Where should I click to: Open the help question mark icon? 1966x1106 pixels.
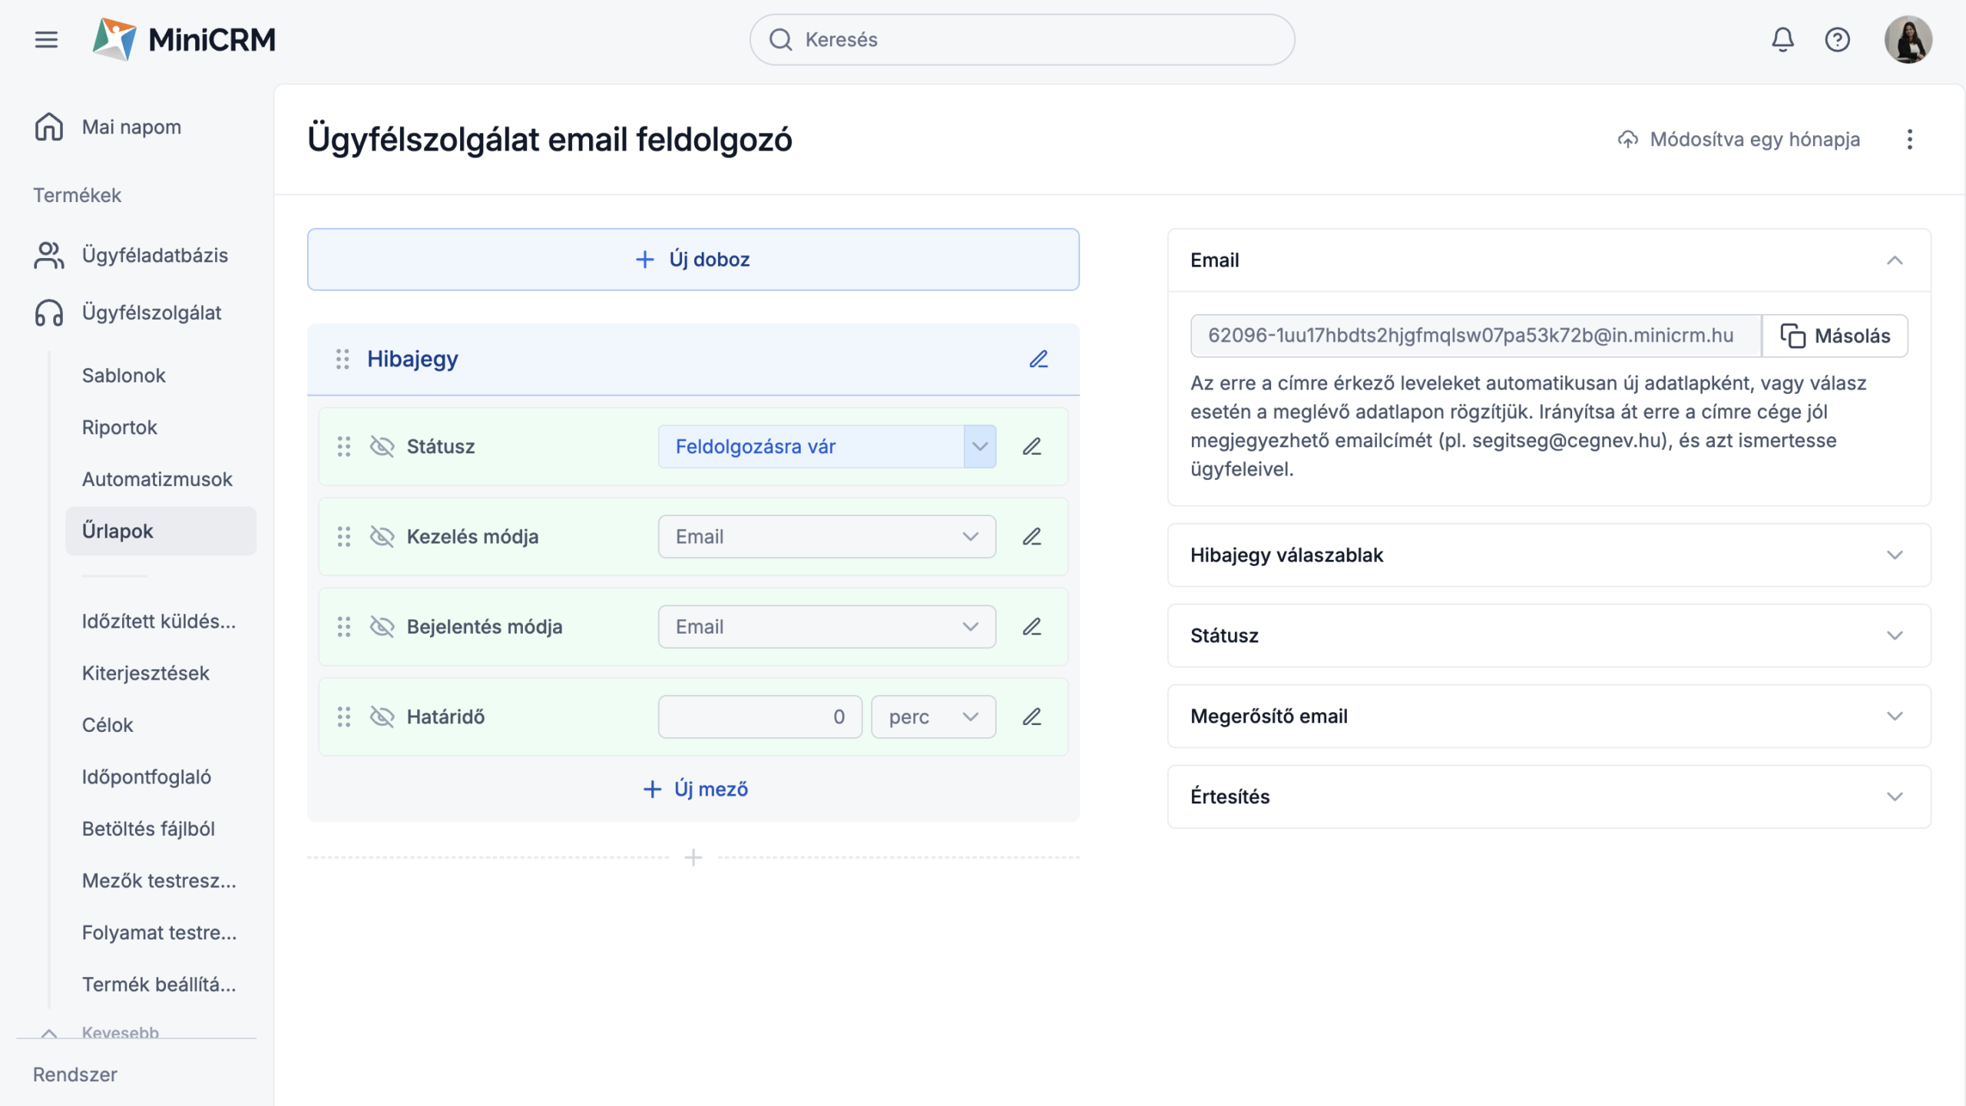pos(1837,39)
